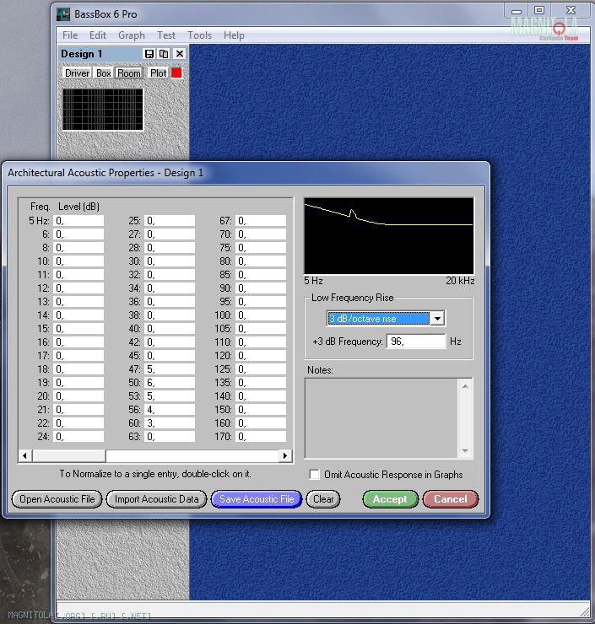Toggle Omit Acoustic Response in Graphs checkbox

[x=314, y=475]
